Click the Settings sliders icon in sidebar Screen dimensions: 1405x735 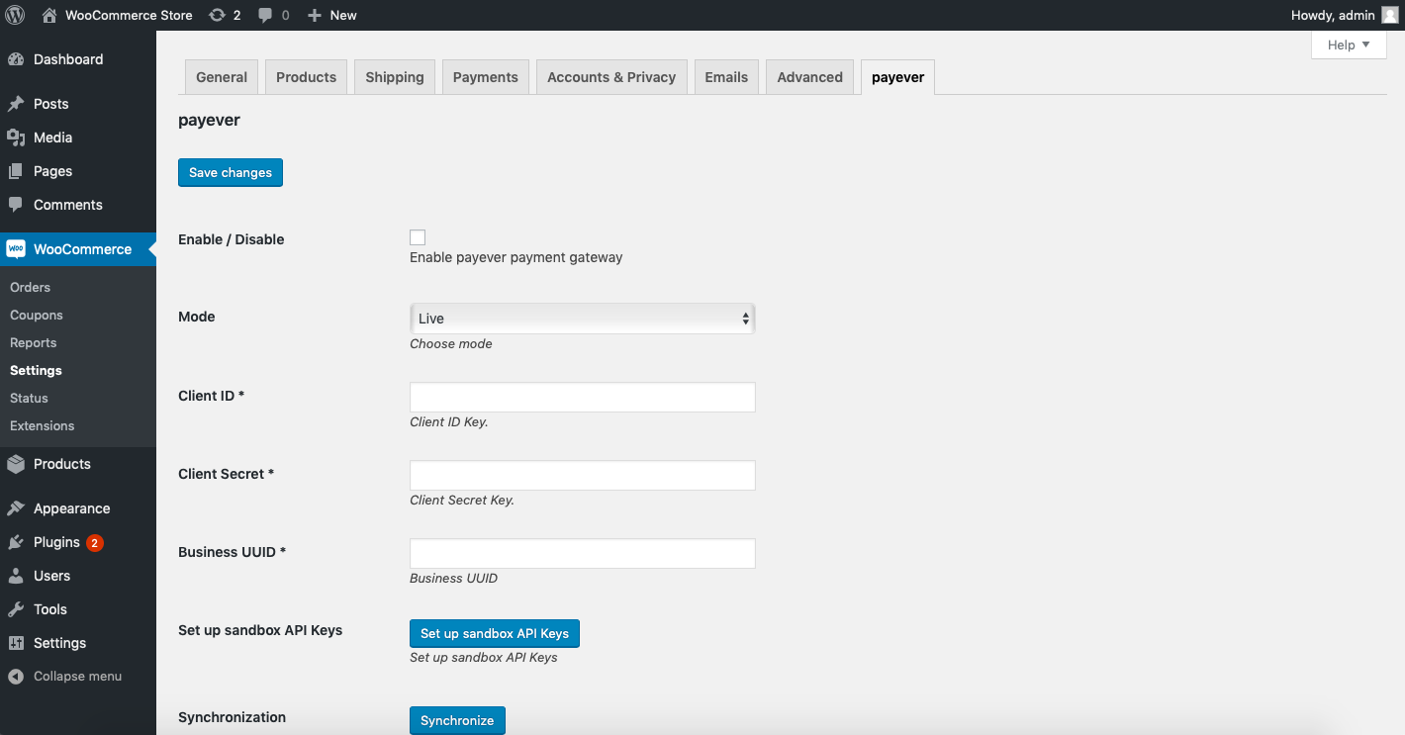(x=16, y=643)
